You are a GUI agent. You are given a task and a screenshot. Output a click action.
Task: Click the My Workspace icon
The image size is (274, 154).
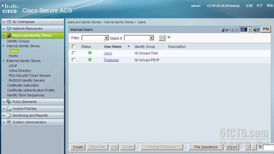(x=9, y=22)
